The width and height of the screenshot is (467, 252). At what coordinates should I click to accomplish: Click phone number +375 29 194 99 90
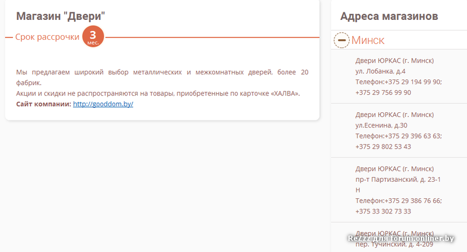point(413,82)
